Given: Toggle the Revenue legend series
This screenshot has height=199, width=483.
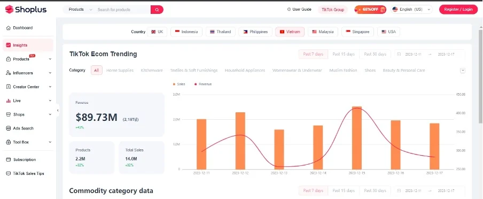Looking at the screenshot, I should tap(203, 84).
